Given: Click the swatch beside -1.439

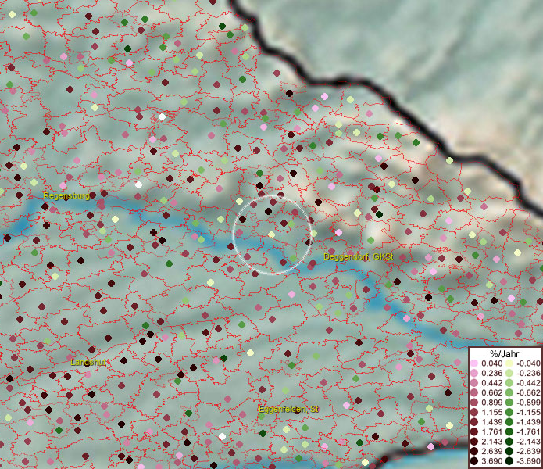Looking at the screenshot, I should click(509, 422).
